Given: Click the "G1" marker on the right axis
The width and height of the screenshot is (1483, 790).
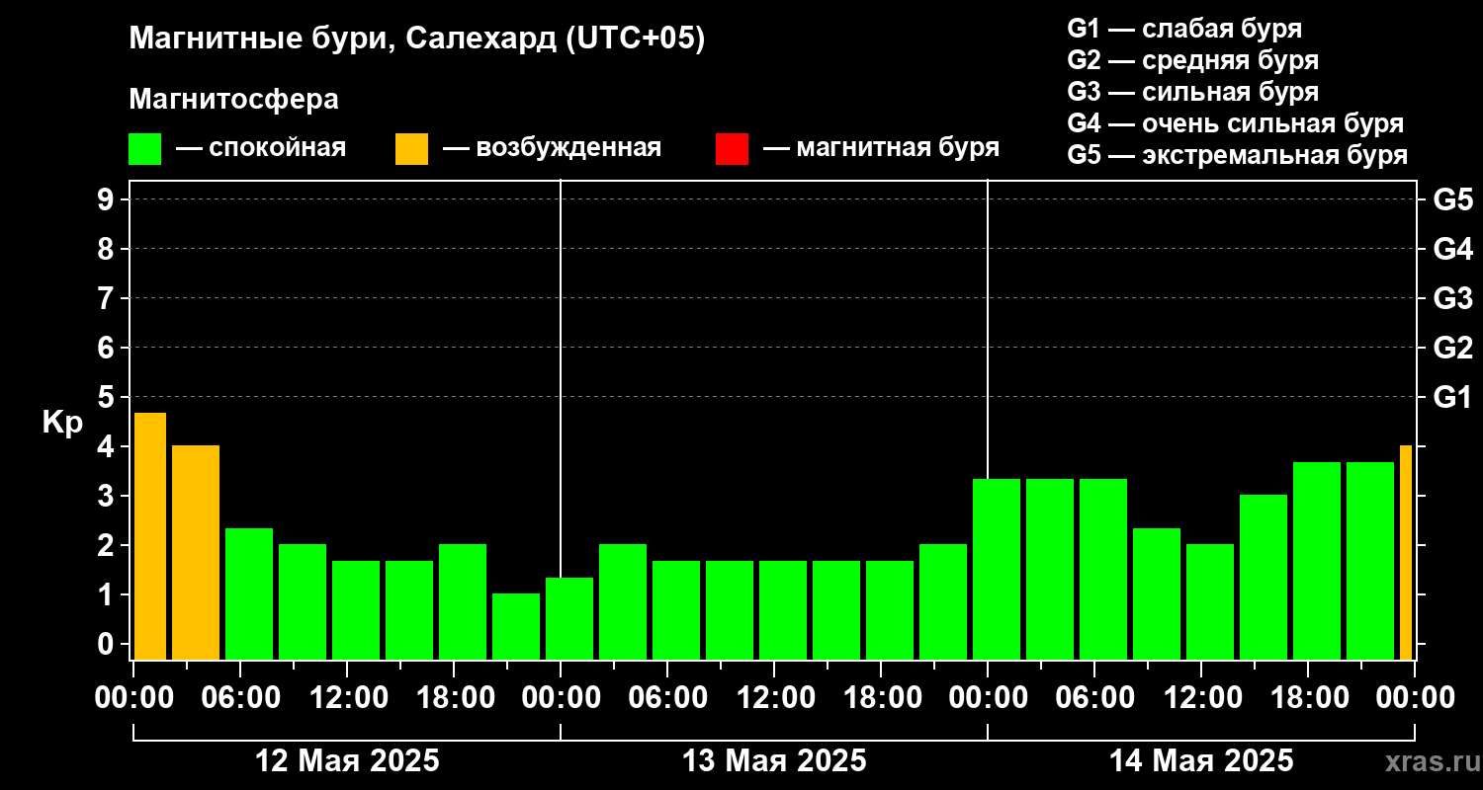Looking at the screenshot, I should 1452,397.
